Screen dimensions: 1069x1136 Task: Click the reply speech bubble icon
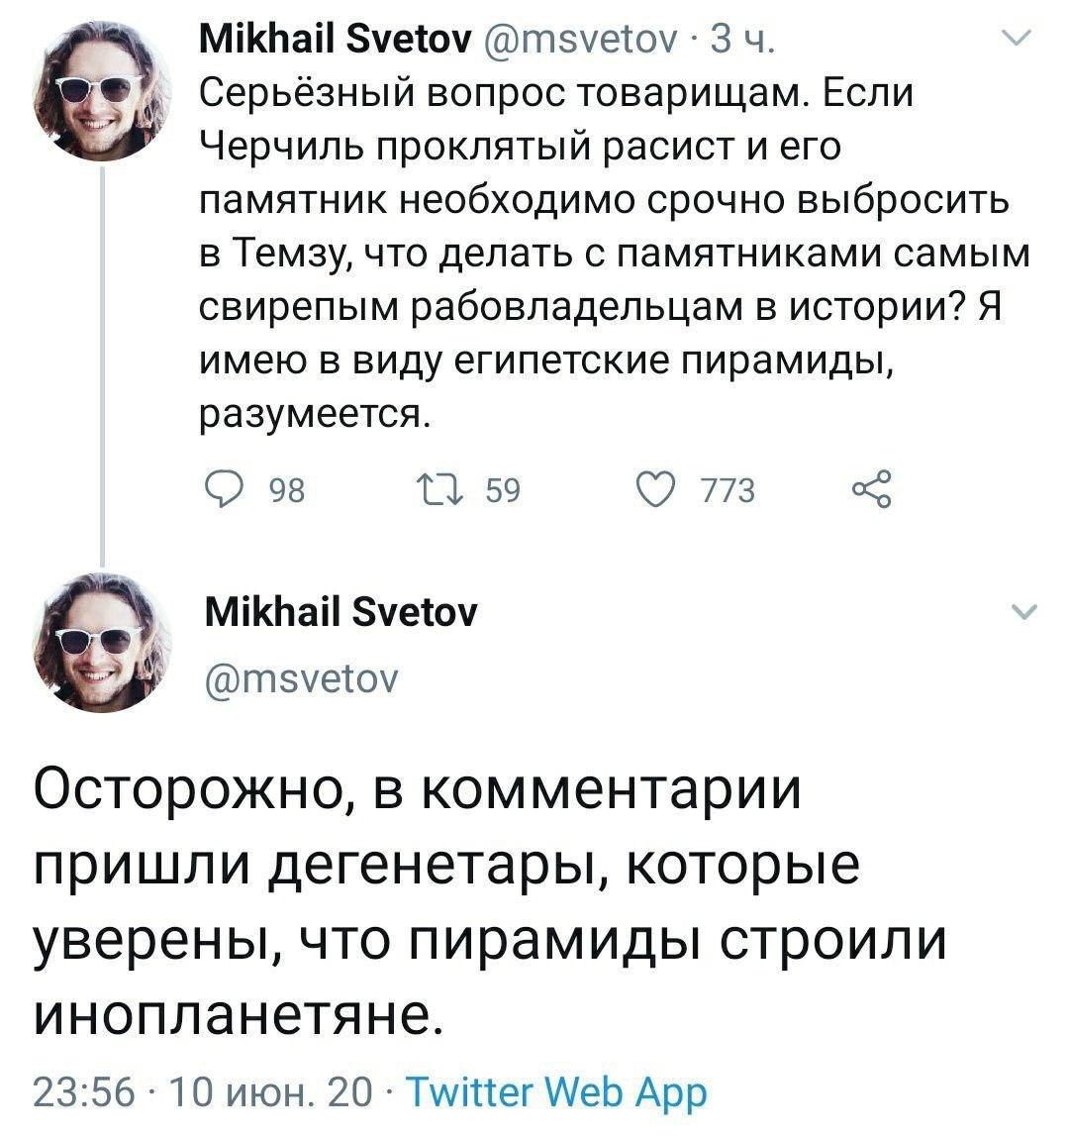click(x=224, y=489)
